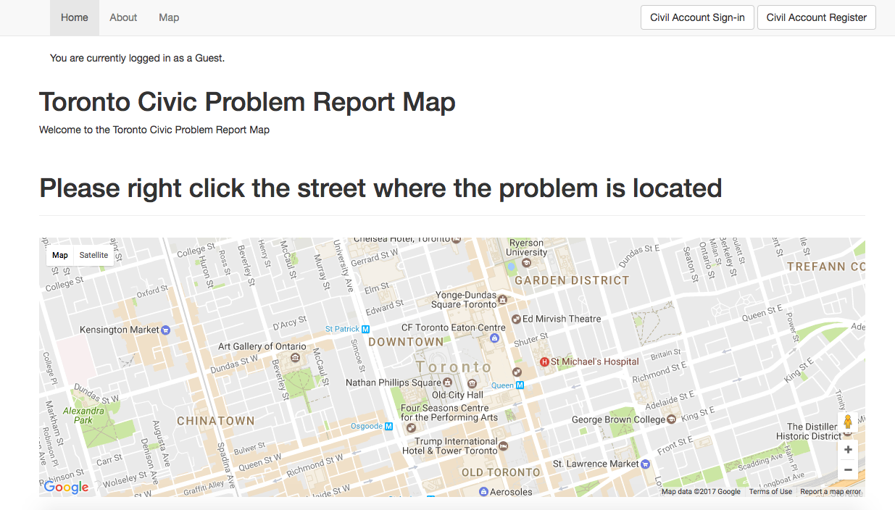Viewport: 895px width, 510px height.
Task: Click the Aerosoles shopping icon
Action: [483, 492]
